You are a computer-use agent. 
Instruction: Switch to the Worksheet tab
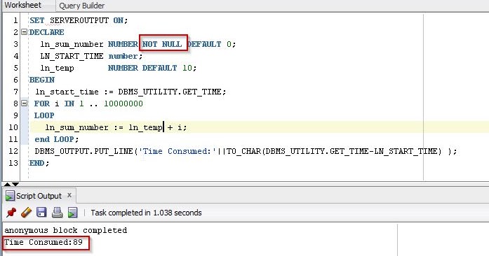(x=22, y=5)
